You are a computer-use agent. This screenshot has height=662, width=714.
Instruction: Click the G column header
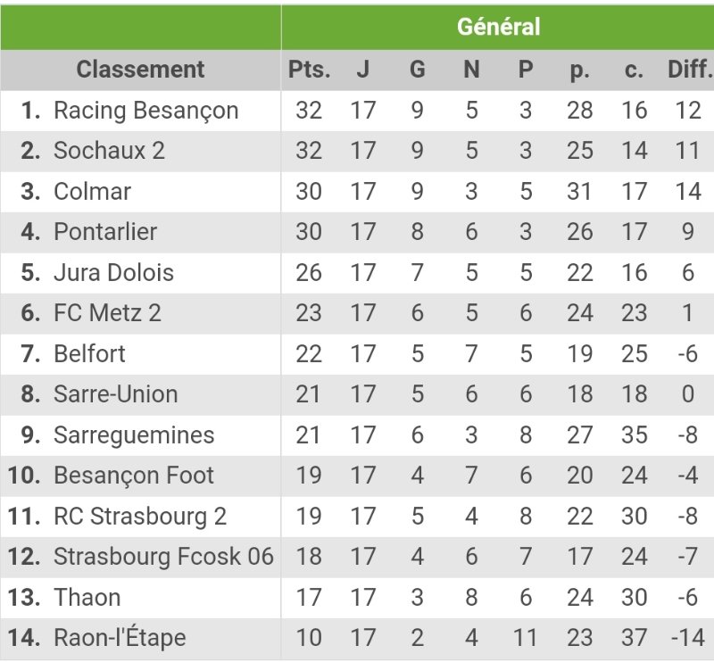pyautogui.click(x=418, y=70)
